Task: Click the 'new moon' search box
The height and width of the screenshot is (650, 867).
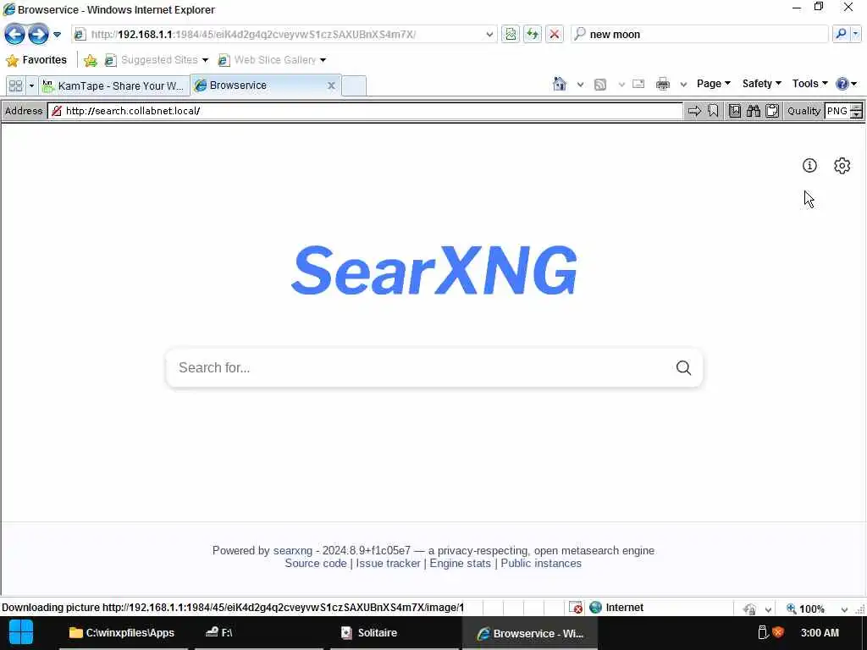Action: click(699, 34)
